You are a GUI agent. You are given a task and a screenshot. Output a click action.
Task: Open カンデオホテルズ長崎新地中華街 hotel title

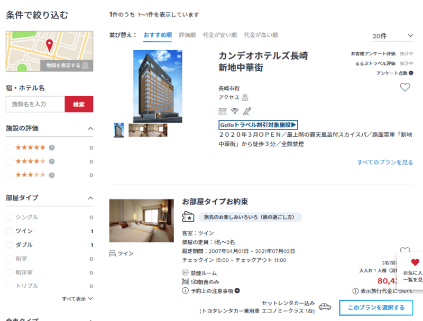pos(263,62)
